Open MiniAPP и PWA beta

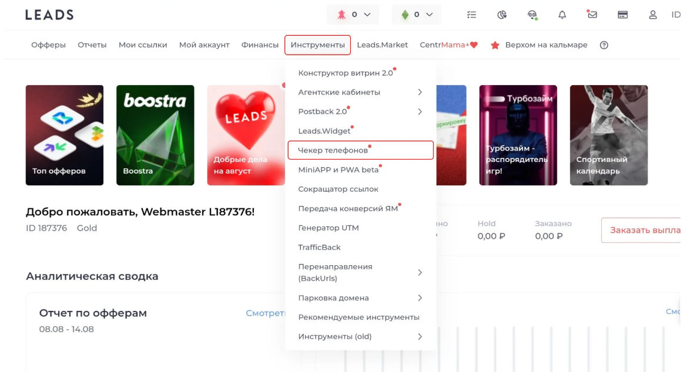[x=338, y=170]
